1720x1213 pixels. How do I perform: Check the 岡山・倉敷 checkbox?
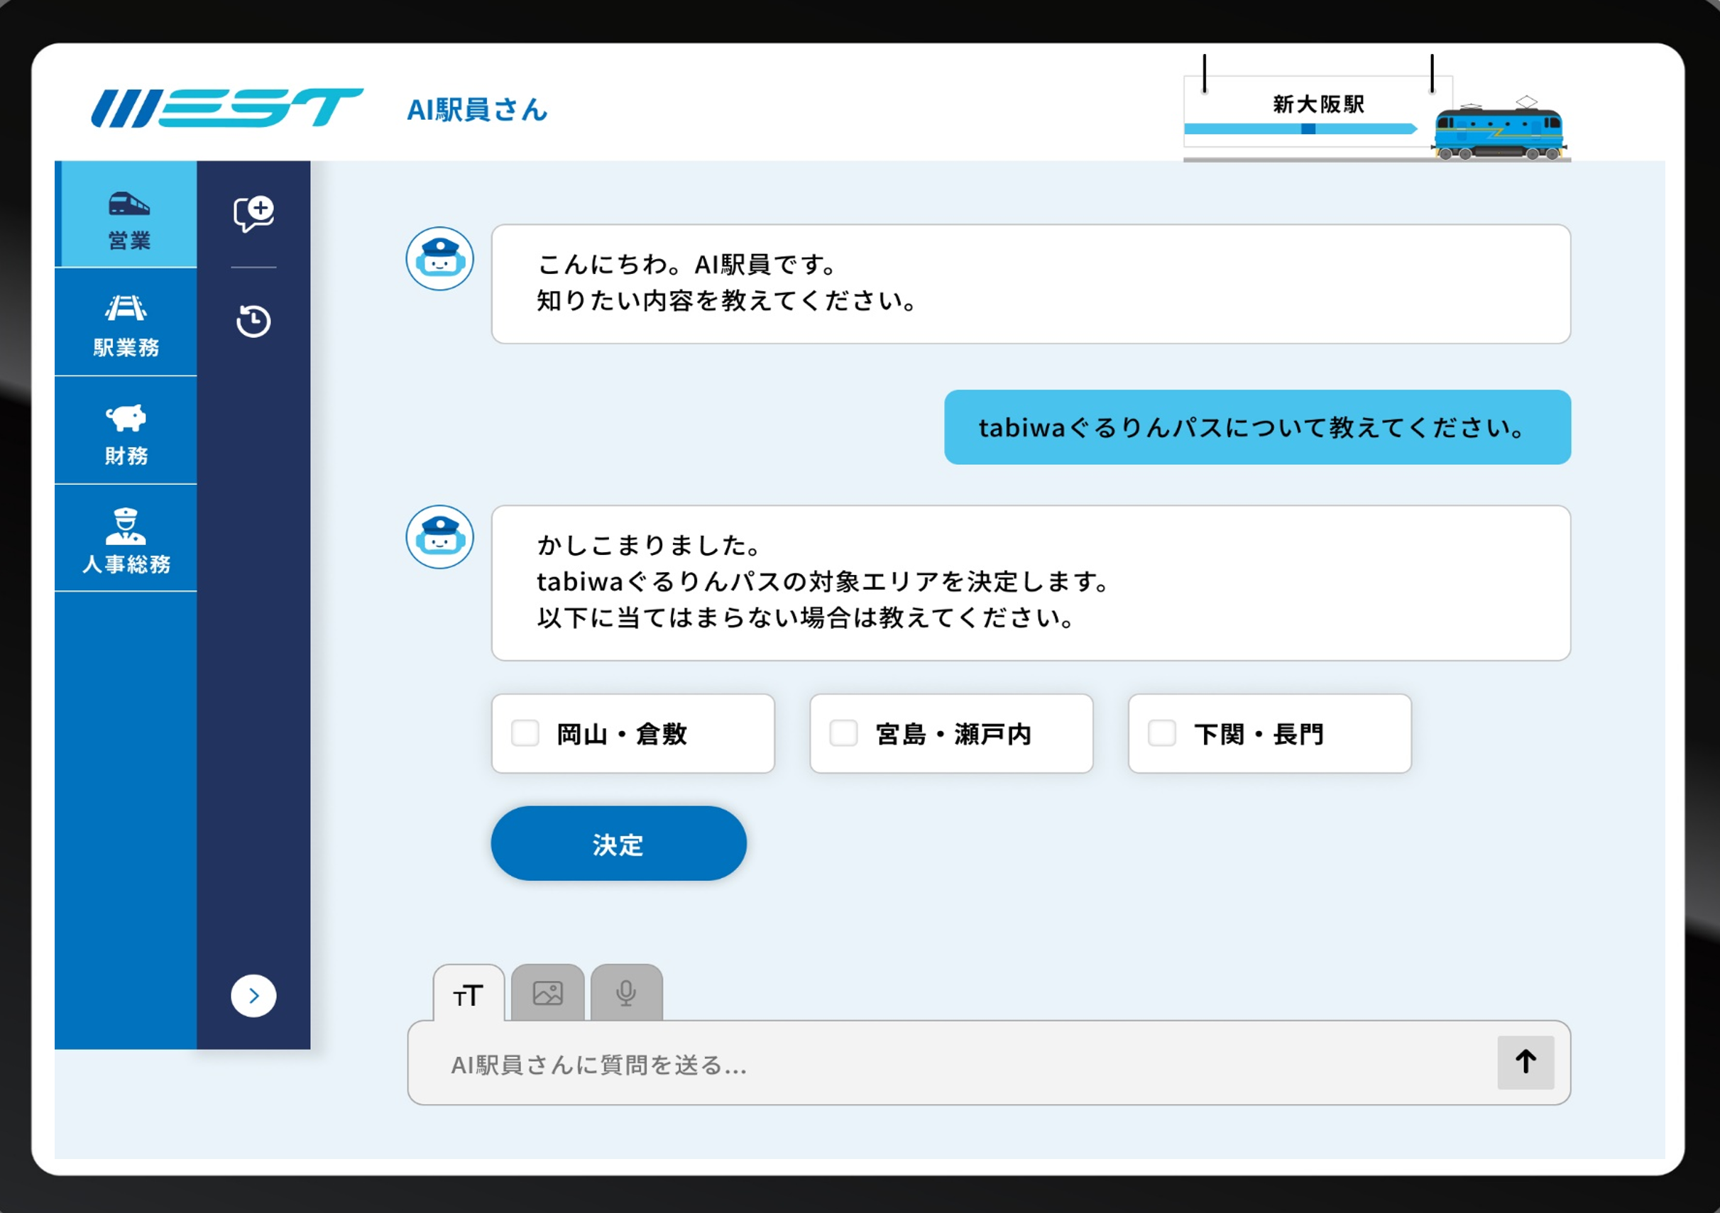pyautogui.click(x=525, y=732)
